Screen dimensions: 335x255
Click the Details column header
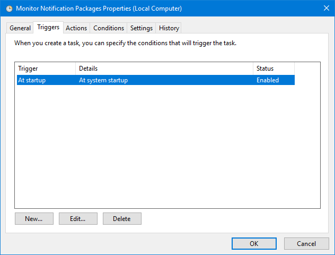(164, 69)
